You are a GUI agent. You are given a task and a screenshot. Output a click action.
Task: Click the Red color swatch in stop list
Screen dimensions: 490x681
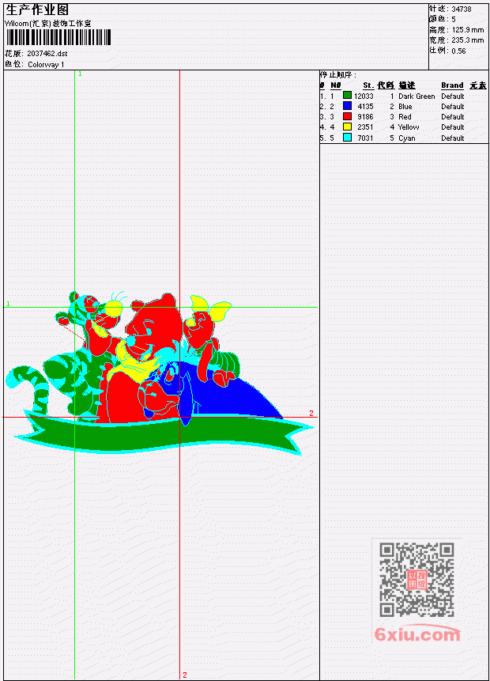[347, 116]
